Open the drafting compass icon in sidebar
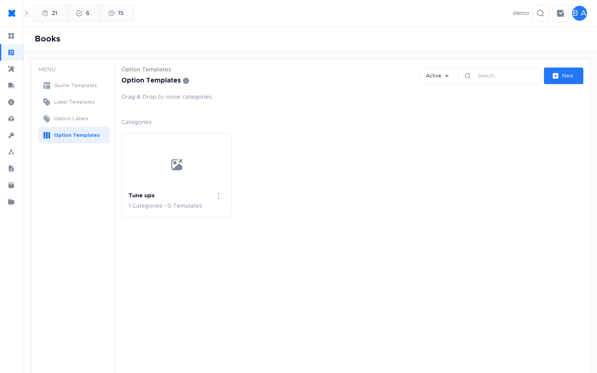597x373 pixels. pos(11,152)
